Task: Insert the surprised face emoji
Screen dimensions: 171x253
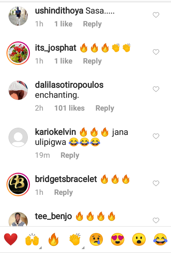Action: (139, 239)
